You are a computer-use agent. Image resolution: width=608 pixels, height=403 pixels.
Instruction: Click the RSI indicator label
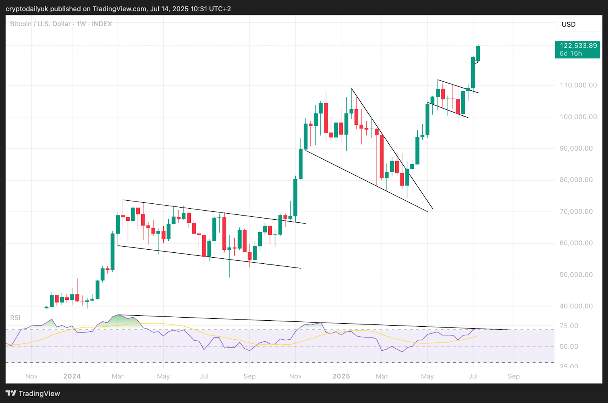(x=15, y=318)
